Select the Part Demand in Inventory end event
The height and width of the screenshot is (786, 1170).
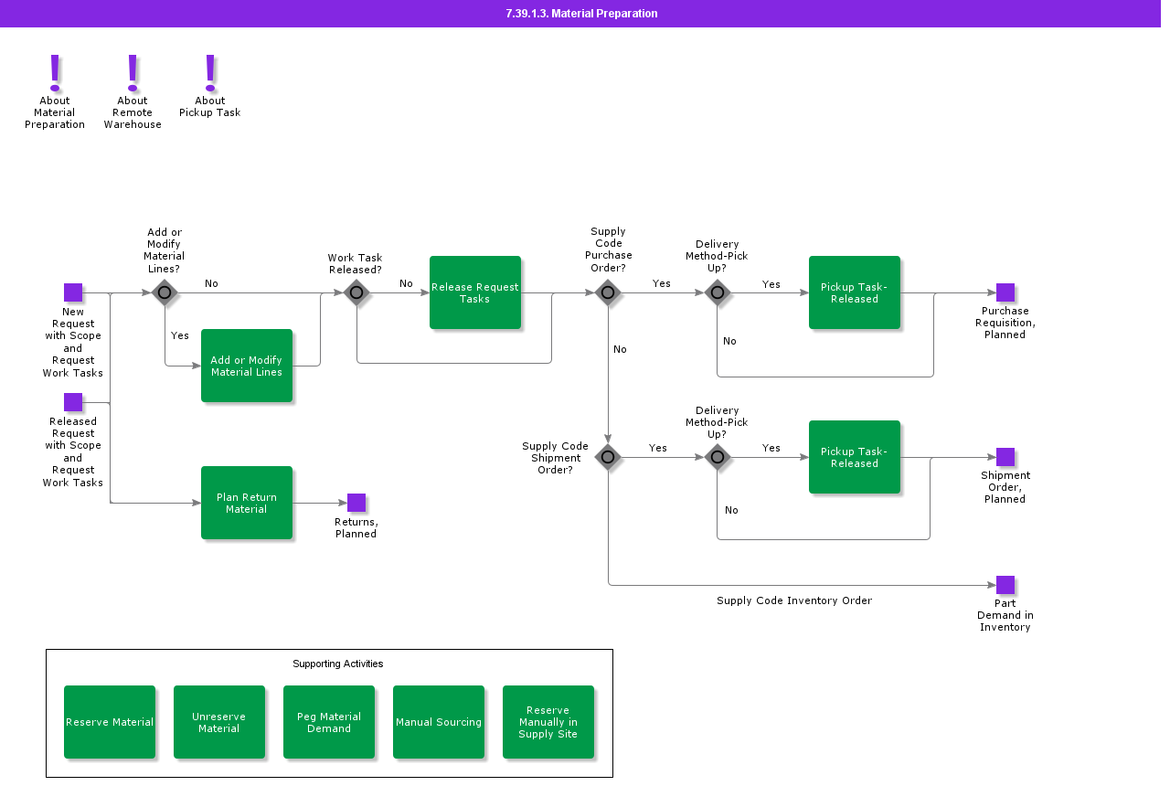pyautogui.click(x=1005, y=585)
